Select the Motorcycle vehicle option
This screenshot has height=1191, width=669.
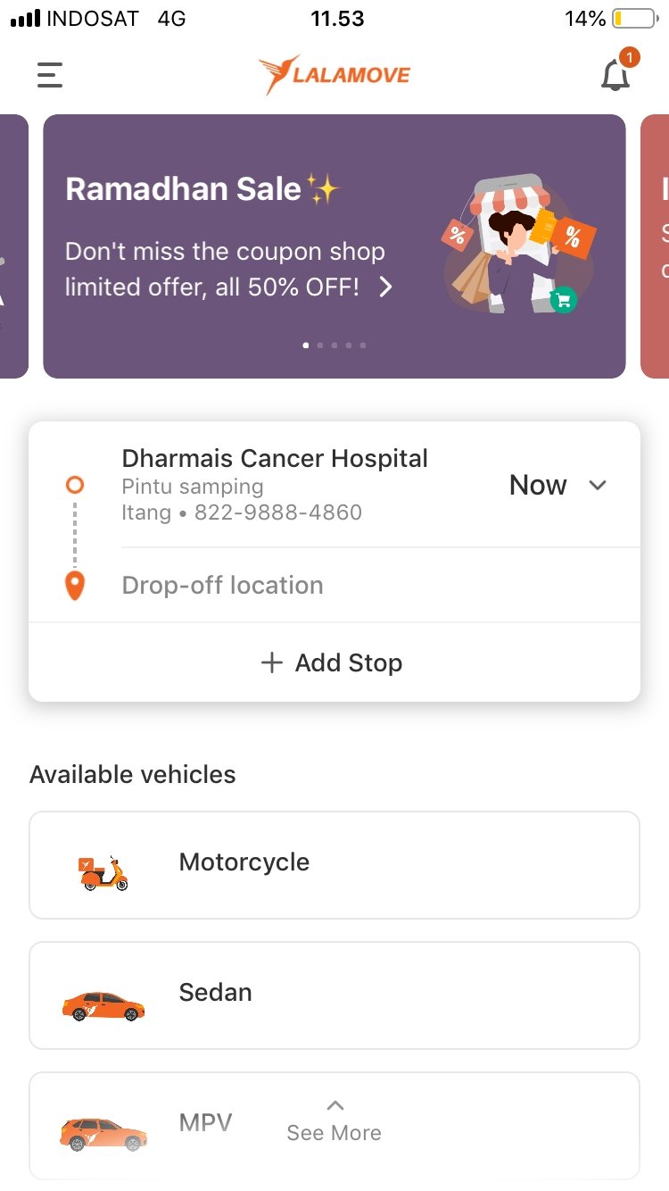(x=334, y=865)
